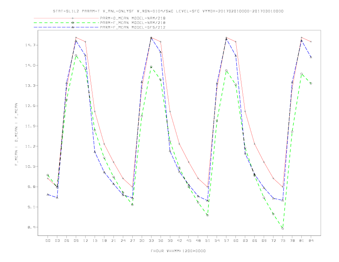The height and width of the screenshot is (262, 339).
Task: Select legend entry PARM=F_MEAN MODEL=GFS/212
Action: tap(133, 27)
